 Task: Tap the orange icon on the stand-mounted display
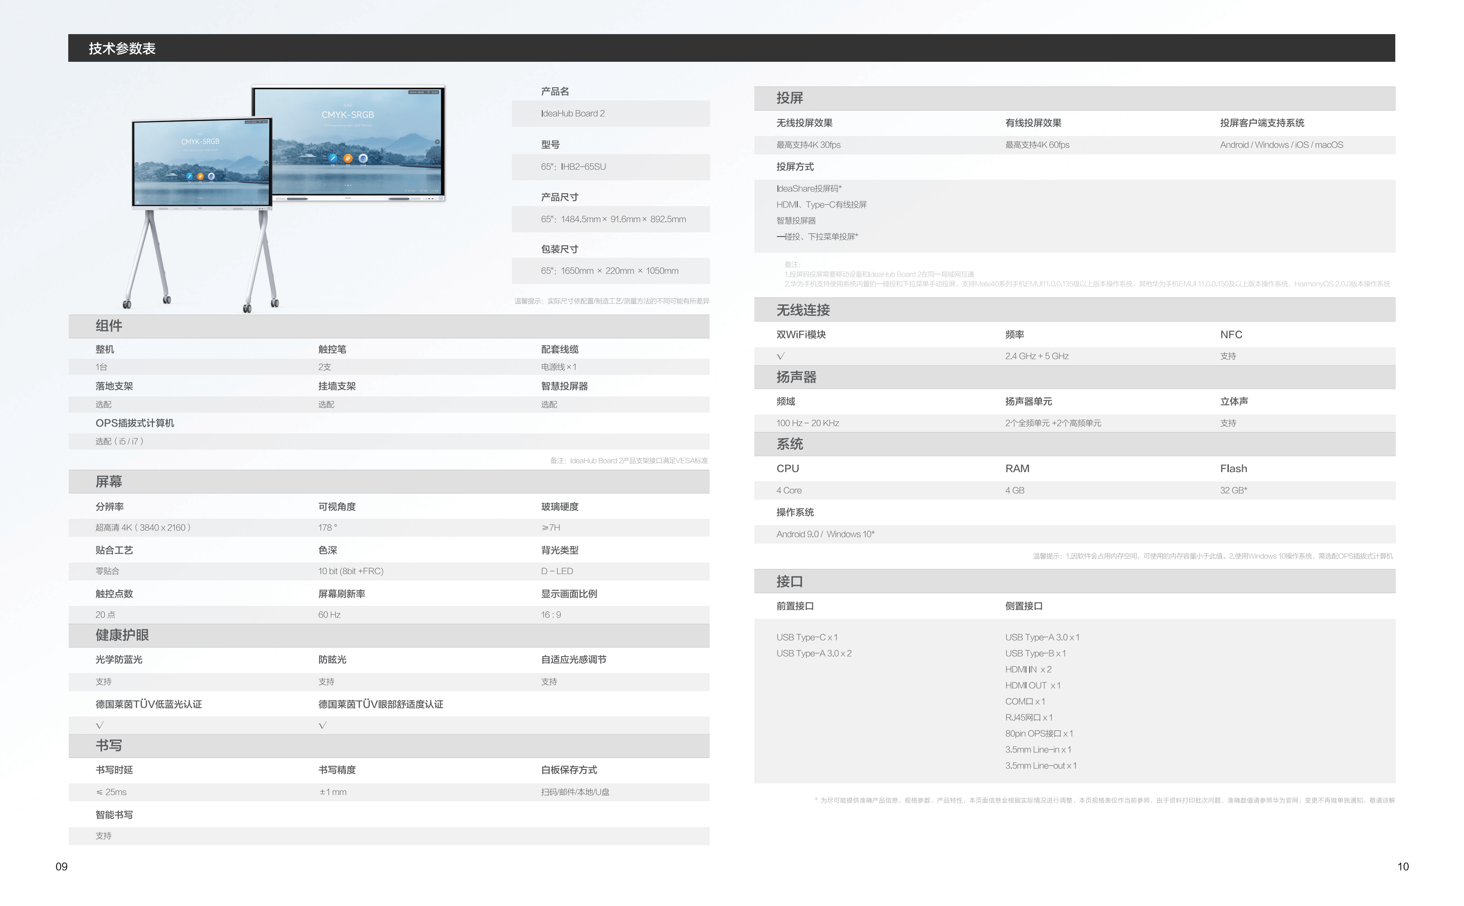(200, 176)
